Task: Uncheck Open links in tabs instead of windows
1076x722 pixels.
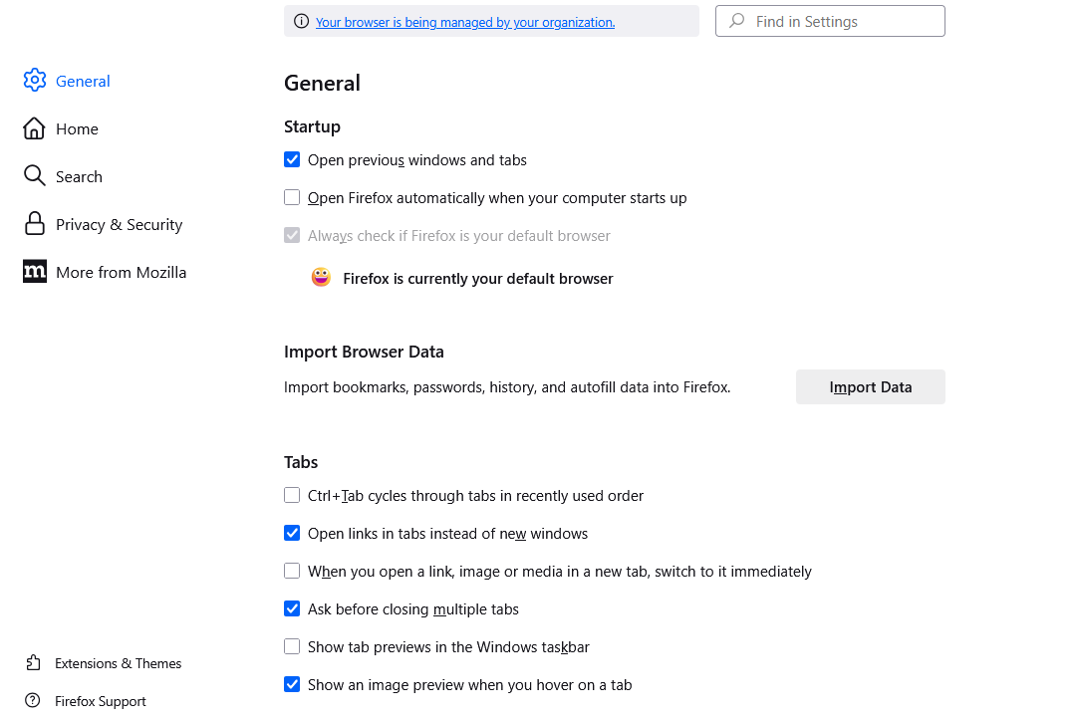Action: tap(292, 533)
